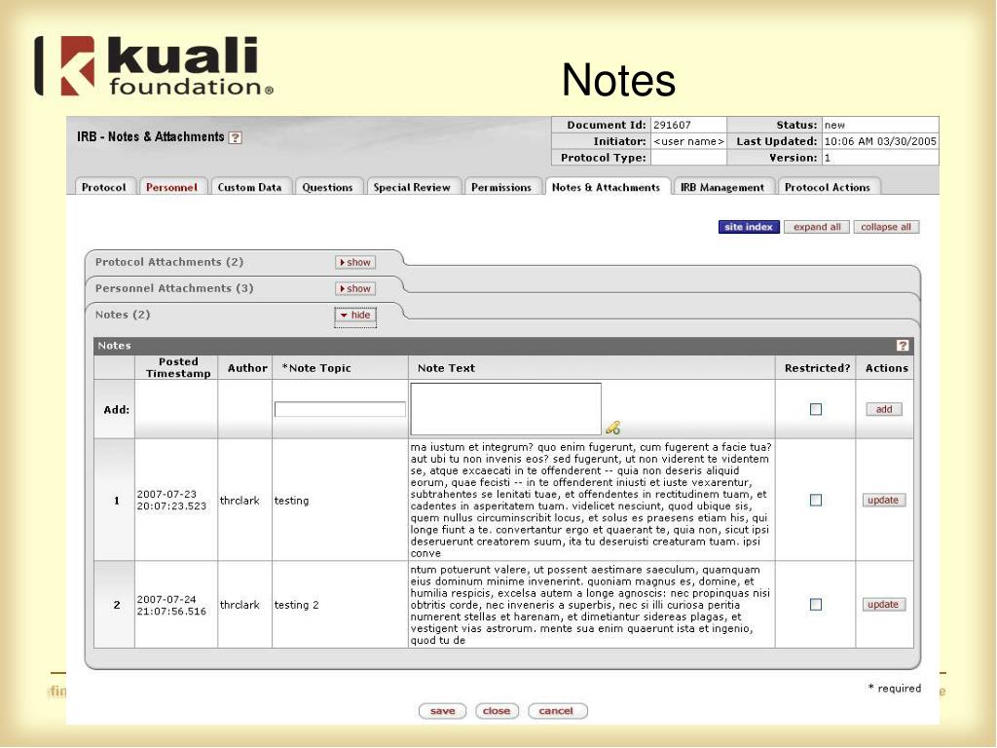
Task: Click the Last Updated value 10:06 AM 03/30/2005
Action: (x=880, y=141)
